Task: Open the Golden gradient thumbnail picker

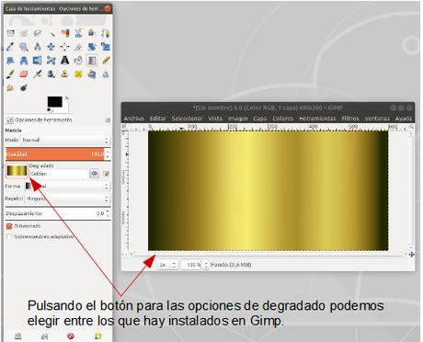Action: point(17,171)
